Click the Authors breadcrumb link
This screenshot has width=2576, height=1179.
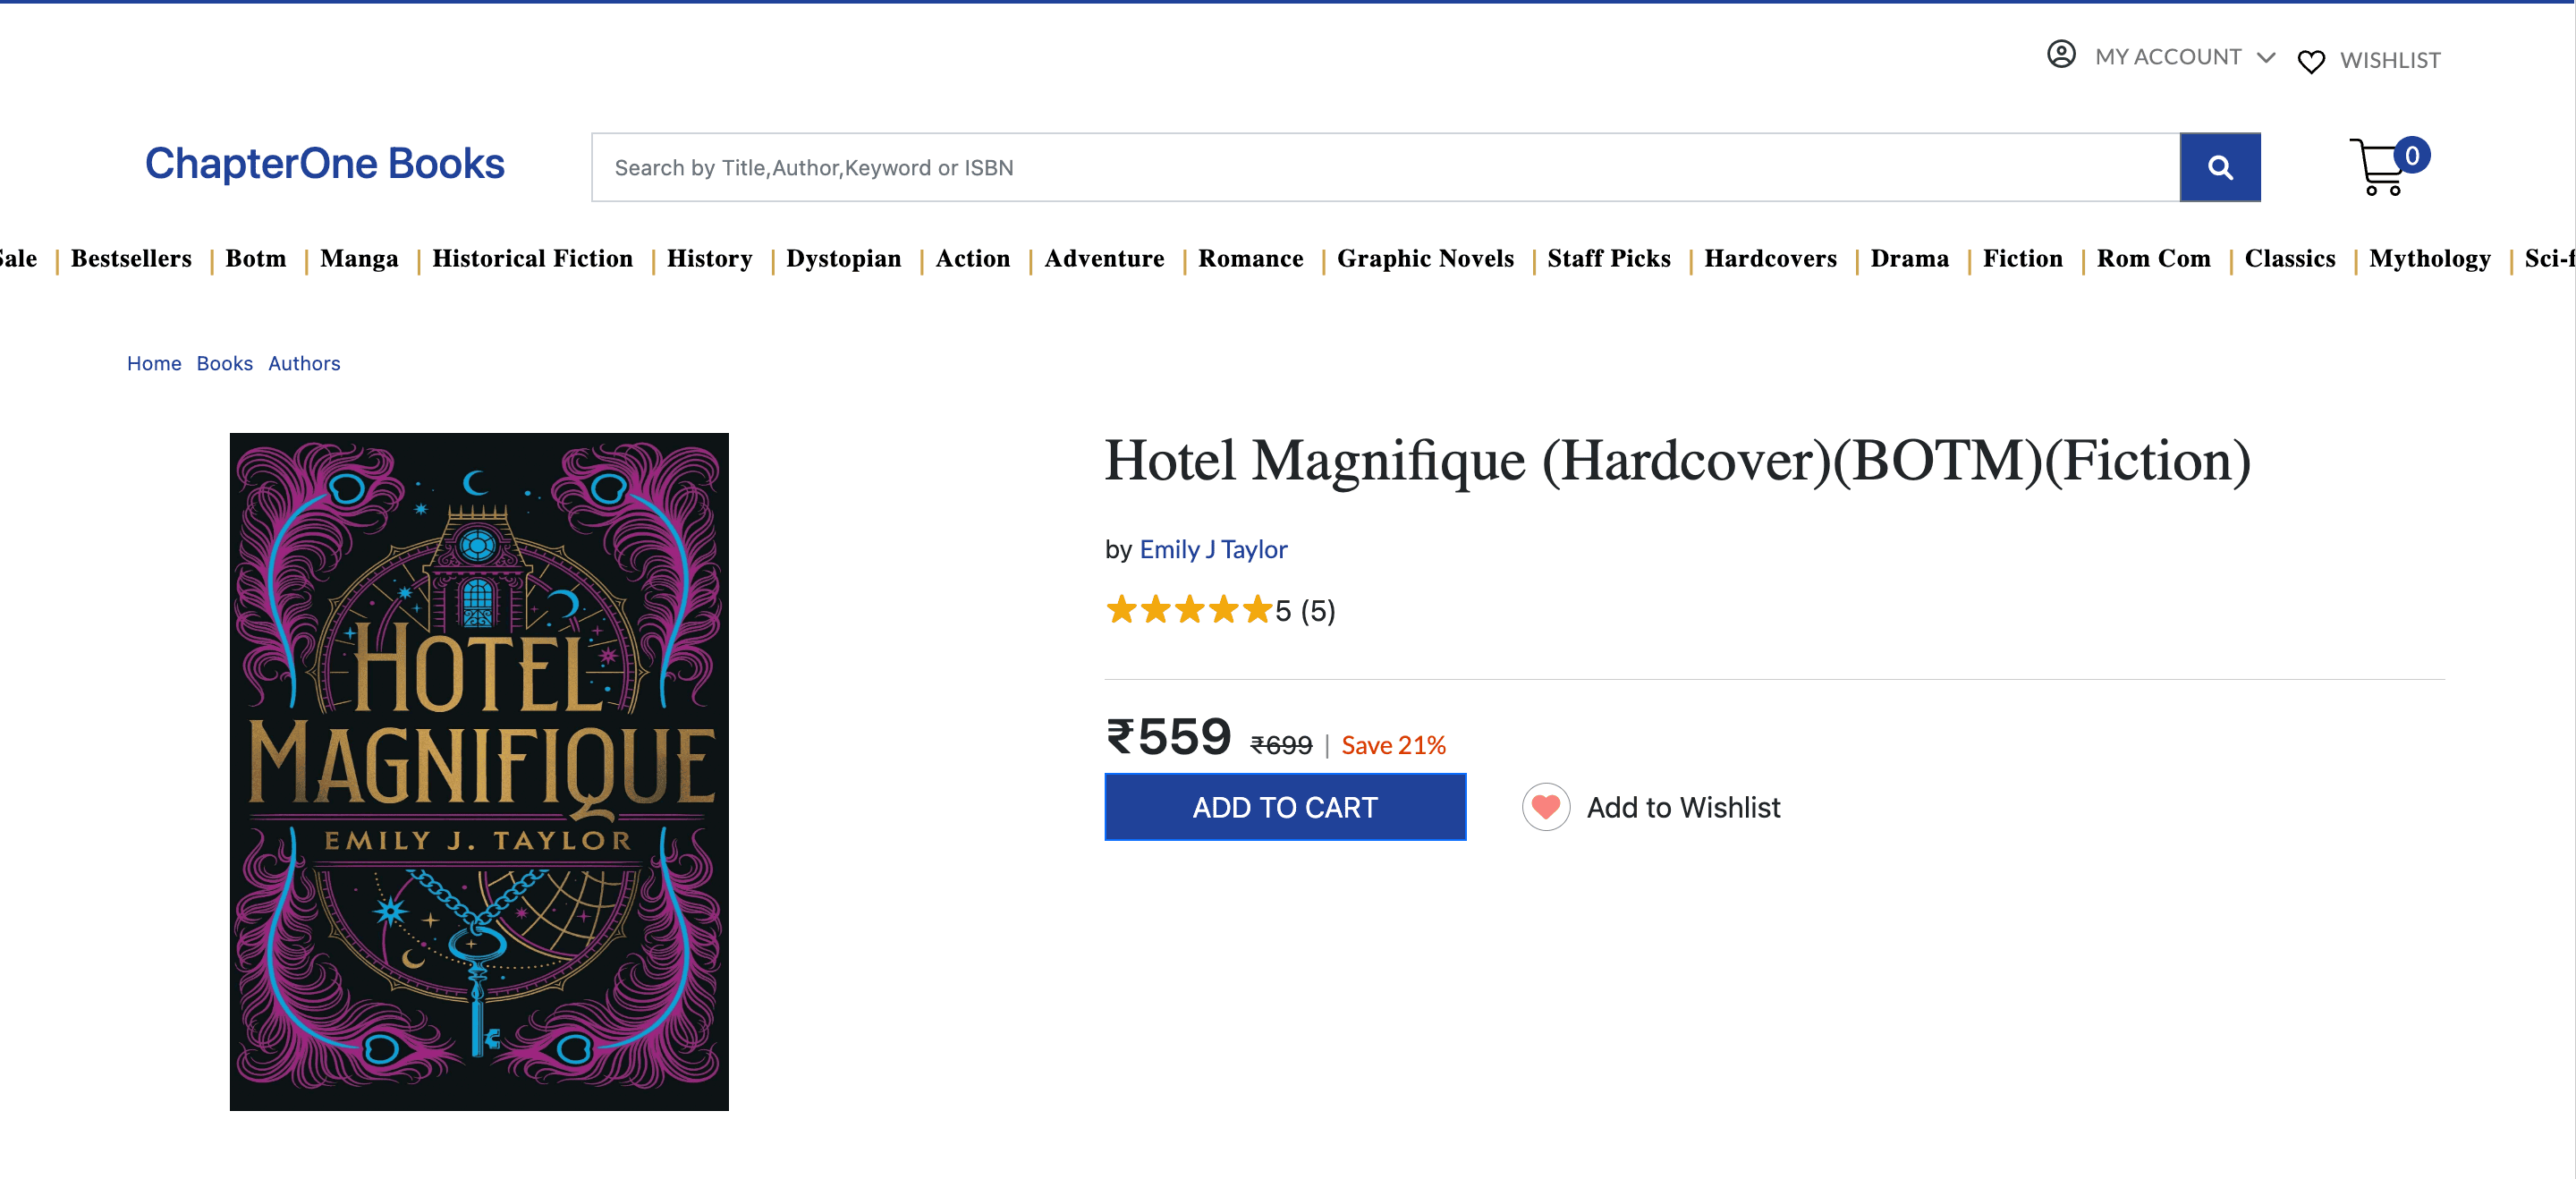(304, 363)
